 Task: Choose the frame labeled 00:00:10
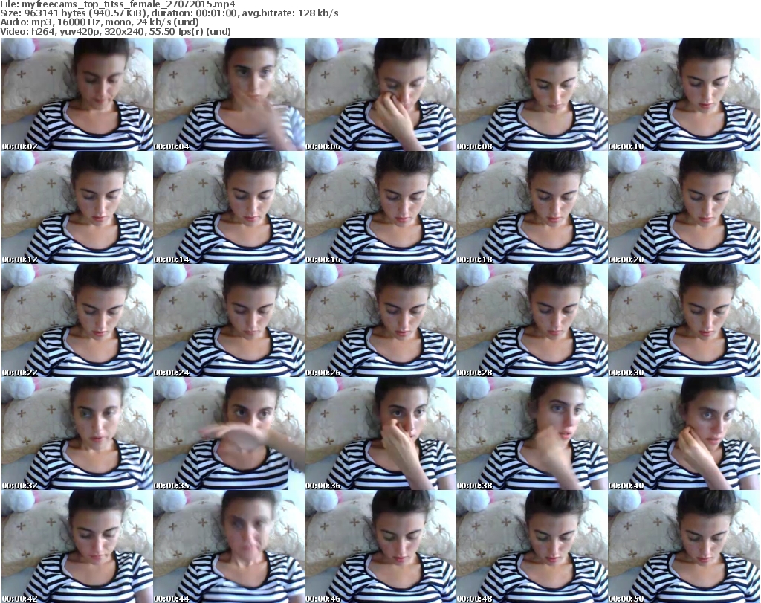(684, 94)
